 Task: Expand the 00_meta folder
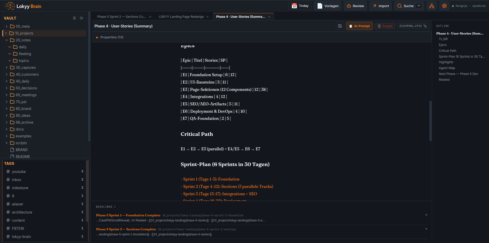pos(7,26)
